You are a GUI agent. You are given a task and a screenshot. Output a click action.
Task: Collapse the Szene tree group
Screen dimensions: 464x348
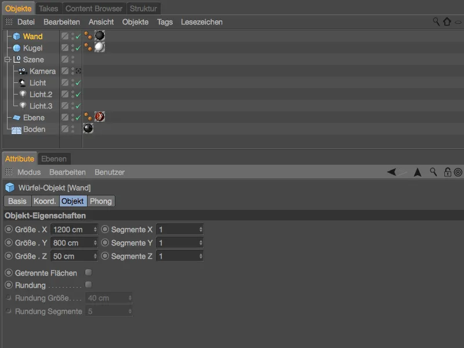pos(8,60)
